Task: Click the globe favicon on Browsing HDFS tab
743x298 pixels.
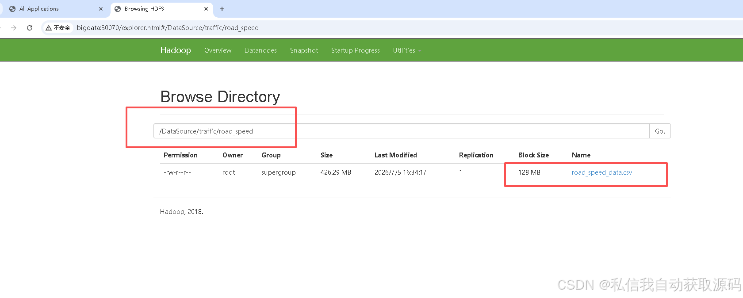Action: point(118,9)
